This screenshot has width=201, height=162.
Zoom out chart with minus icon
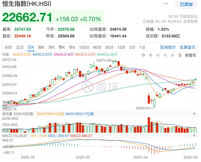tap(158, 55)
